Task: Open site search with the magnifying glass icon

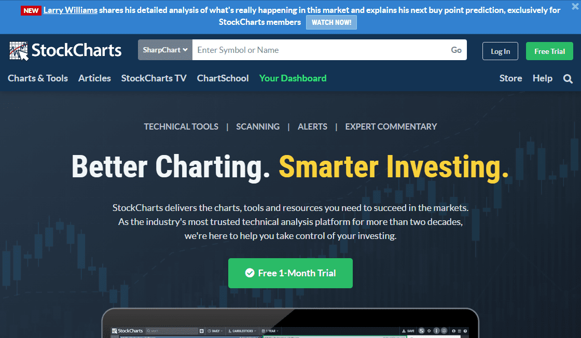Action: coord(568,78)
